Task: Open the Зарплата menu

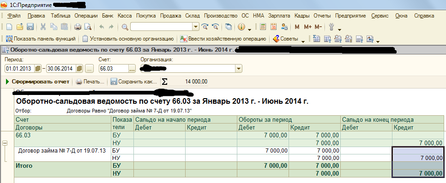Action: (x=279, y=16)
